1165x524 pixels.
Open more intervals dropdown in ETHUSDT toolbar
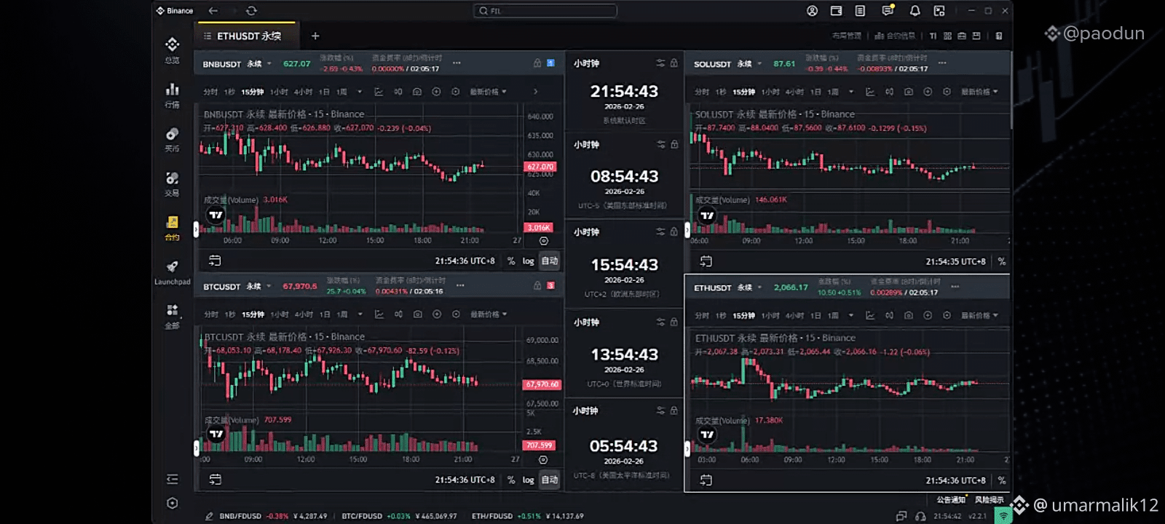point(851,315)
